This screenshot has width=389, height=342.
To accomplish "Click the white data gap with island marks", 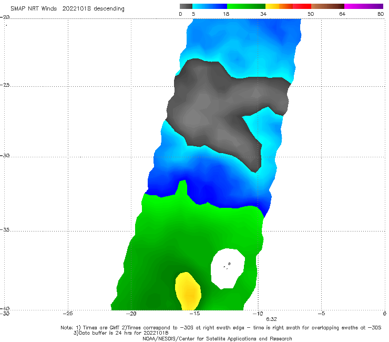I will point(228,269).
